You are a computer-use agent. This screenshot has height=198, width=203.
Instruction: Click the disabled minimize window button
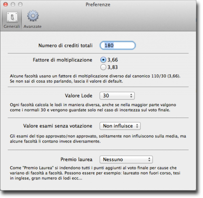13,4
